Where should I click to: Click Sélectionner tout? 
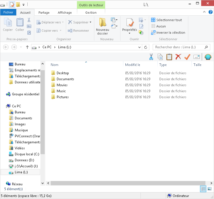(x=166, y=20)
